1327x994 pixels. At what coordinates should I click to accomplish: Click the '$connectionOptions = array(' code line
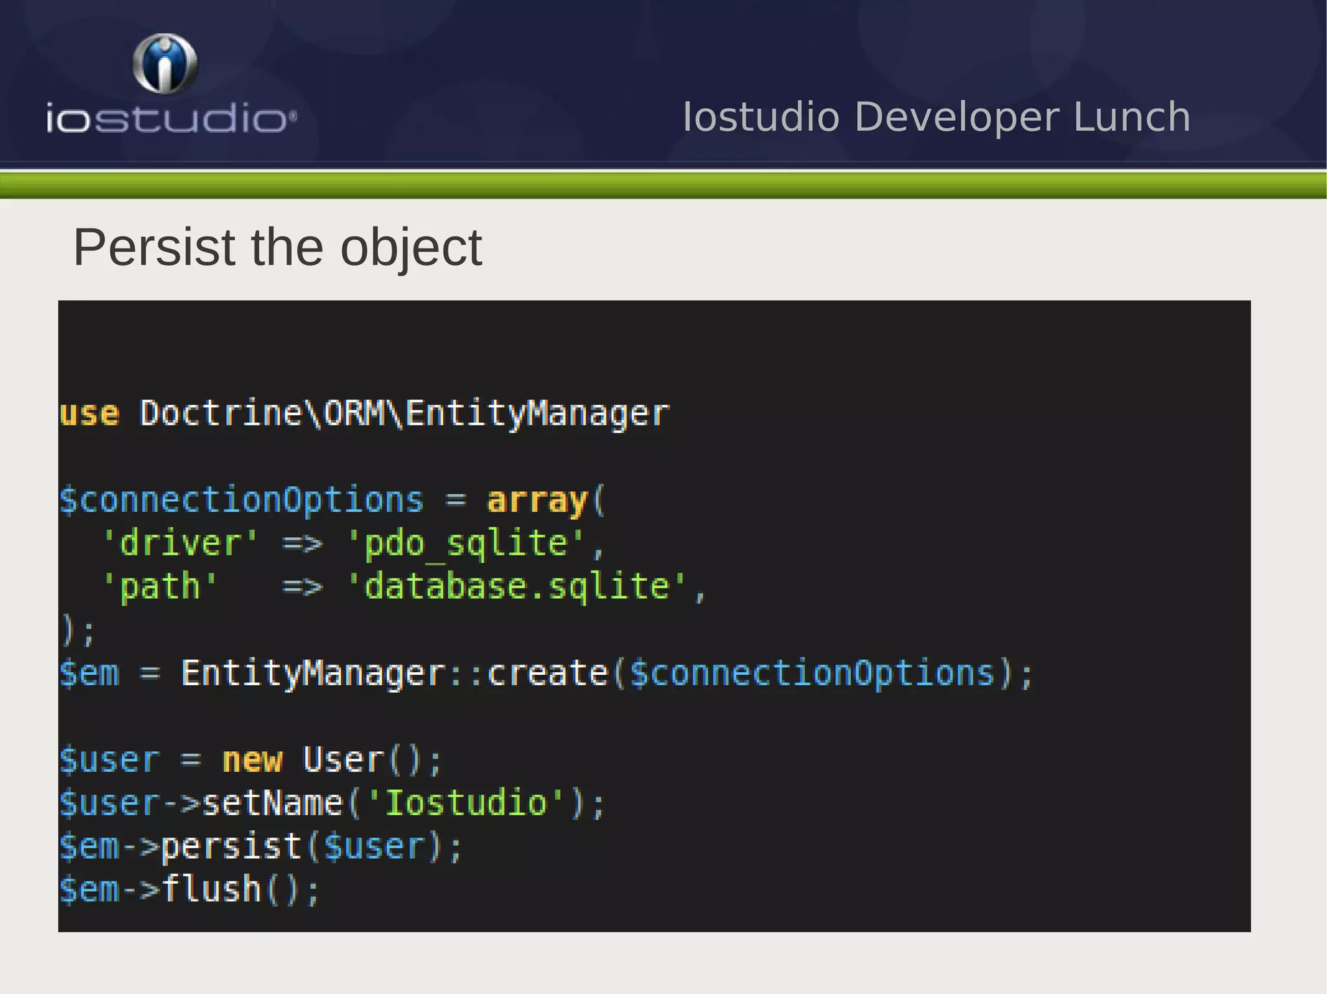[332, 501]
